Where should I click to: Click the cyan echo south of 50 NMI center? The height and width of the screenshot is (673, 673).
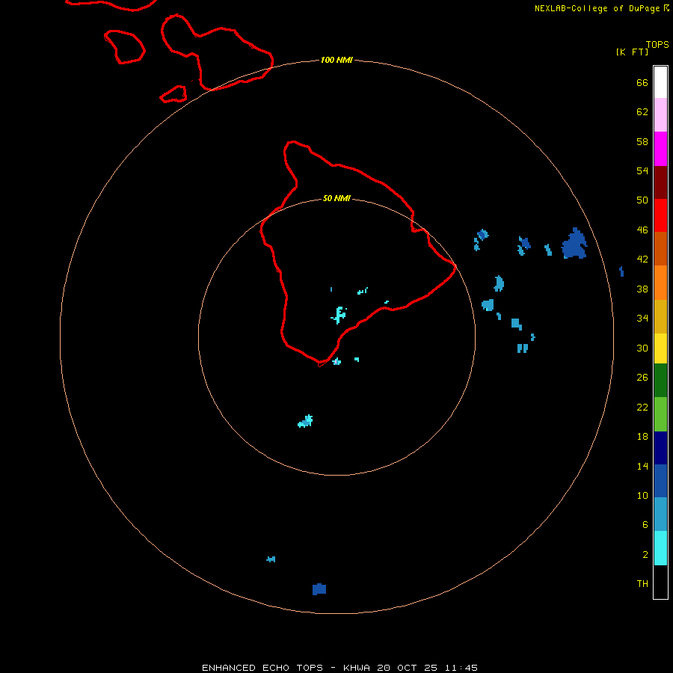coord(306,422)
